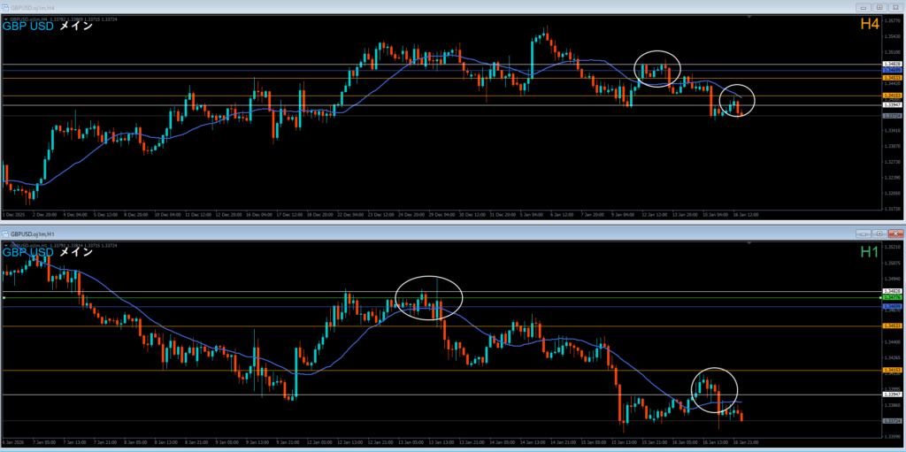
Task: Click the 6 Jan 2026 date on H1 time axis
Action: pos(12,441)
